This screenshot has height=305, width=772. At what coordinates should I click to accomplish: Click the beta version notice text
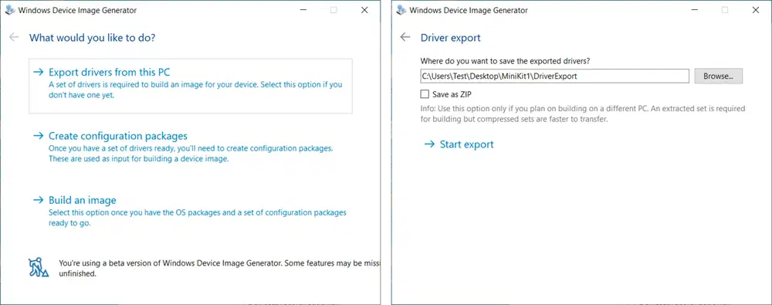coord(219,268)
